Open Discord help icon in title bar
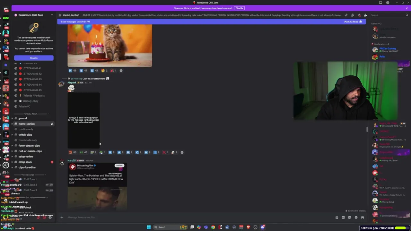 pos(388,3)
